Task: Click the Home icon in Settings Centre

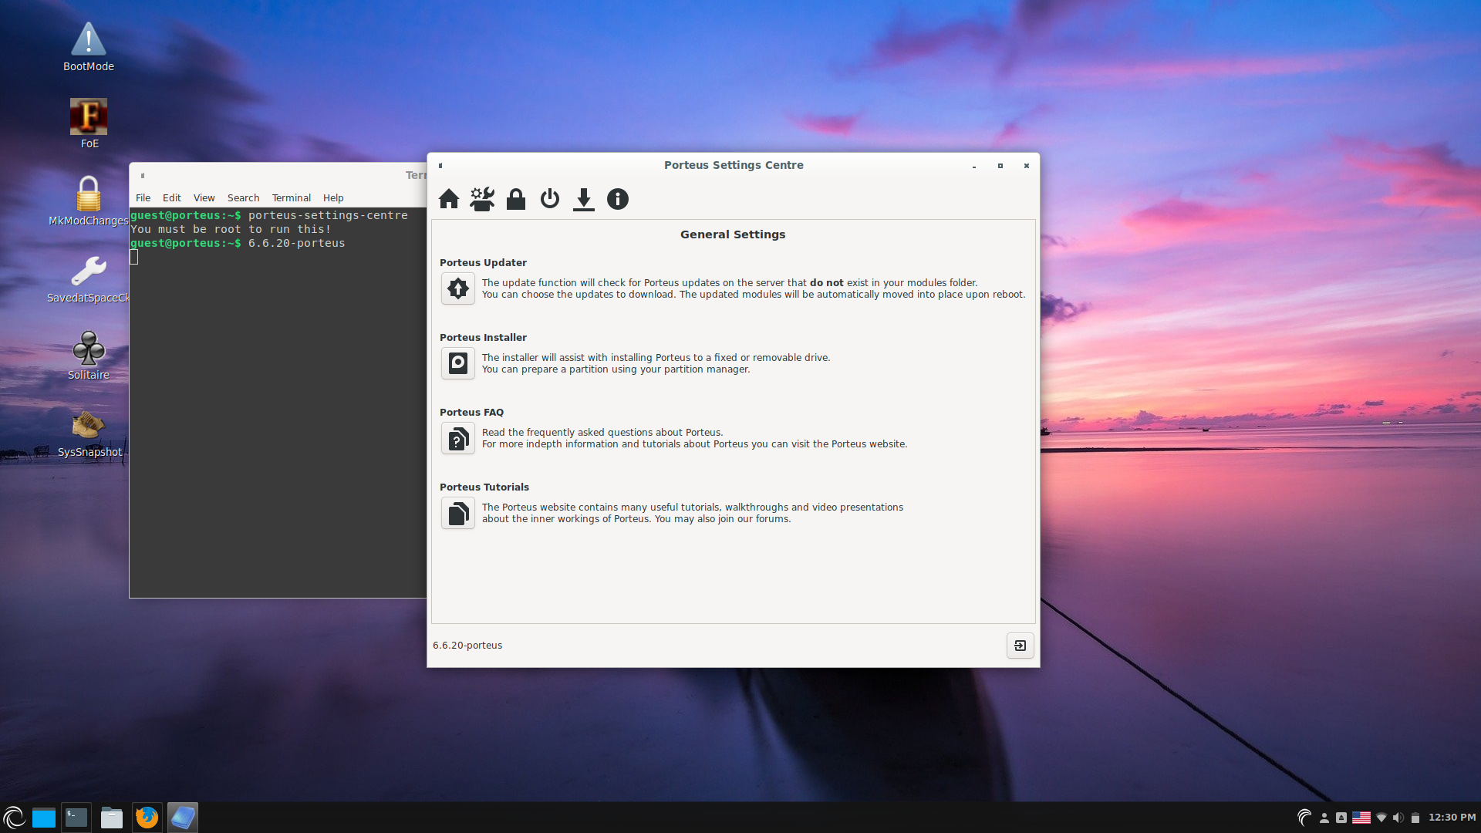Action: point(449,199)
